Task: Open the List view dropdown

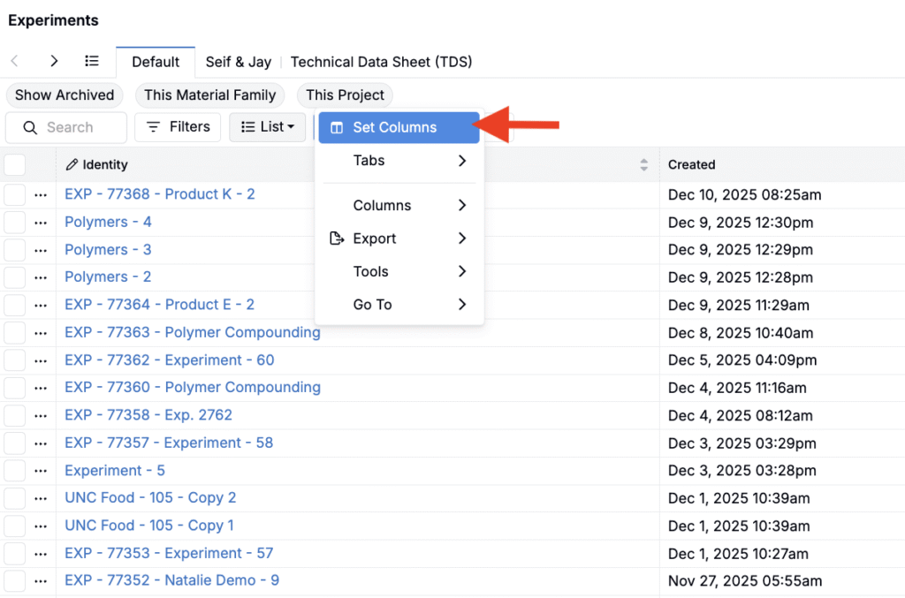Action: pyautogui.click(x=268, y=127)
